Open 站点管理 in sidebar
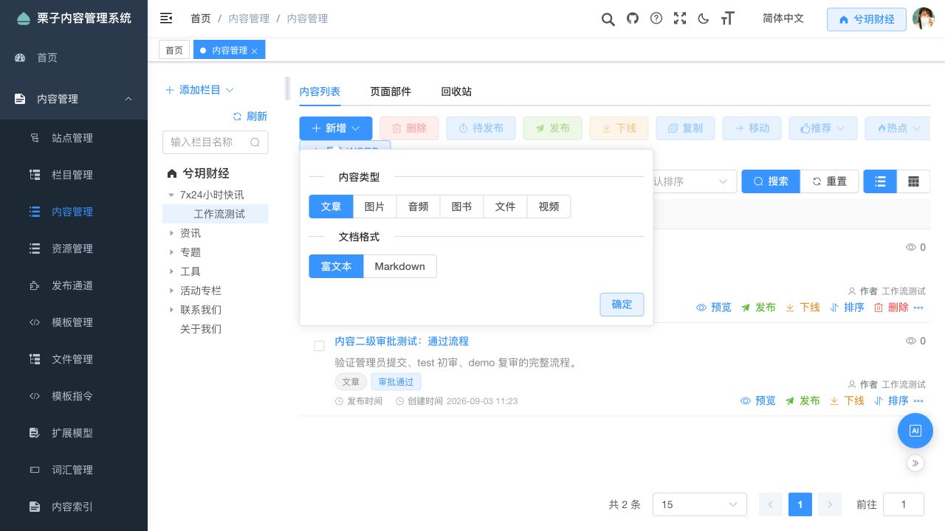945x531 pixels. (74, 138)
